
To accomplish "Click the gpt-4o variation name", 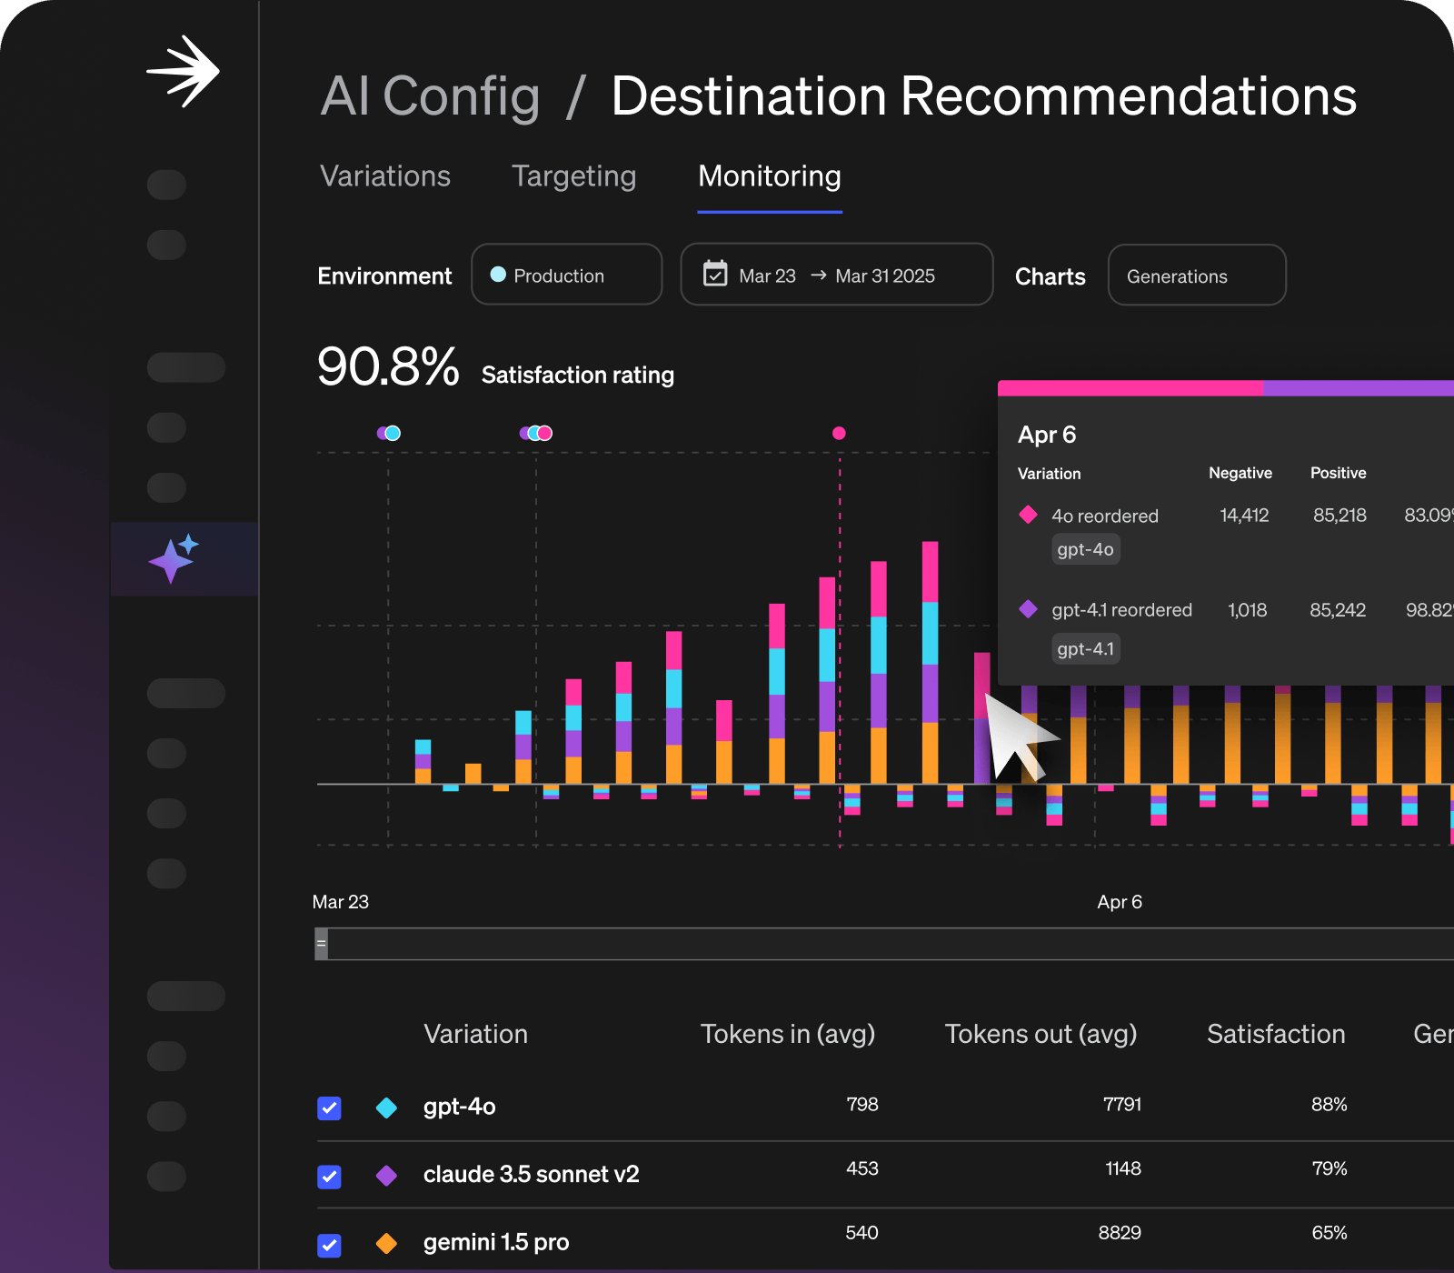I will click(460, 1107).
